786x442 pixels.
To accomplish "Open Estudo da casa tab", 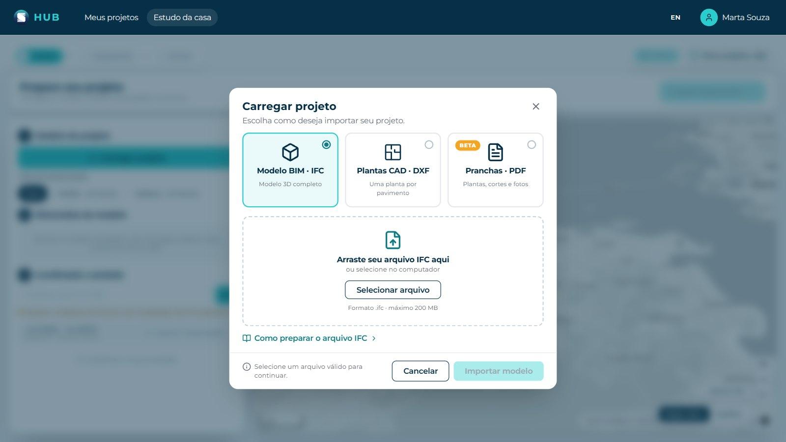I will pyautogui.click(x=182, y=17).
